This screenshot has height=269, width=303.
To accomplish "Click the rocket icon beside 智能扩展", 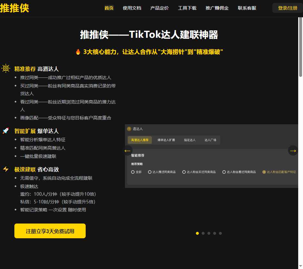I will click(x=5, y=130).
